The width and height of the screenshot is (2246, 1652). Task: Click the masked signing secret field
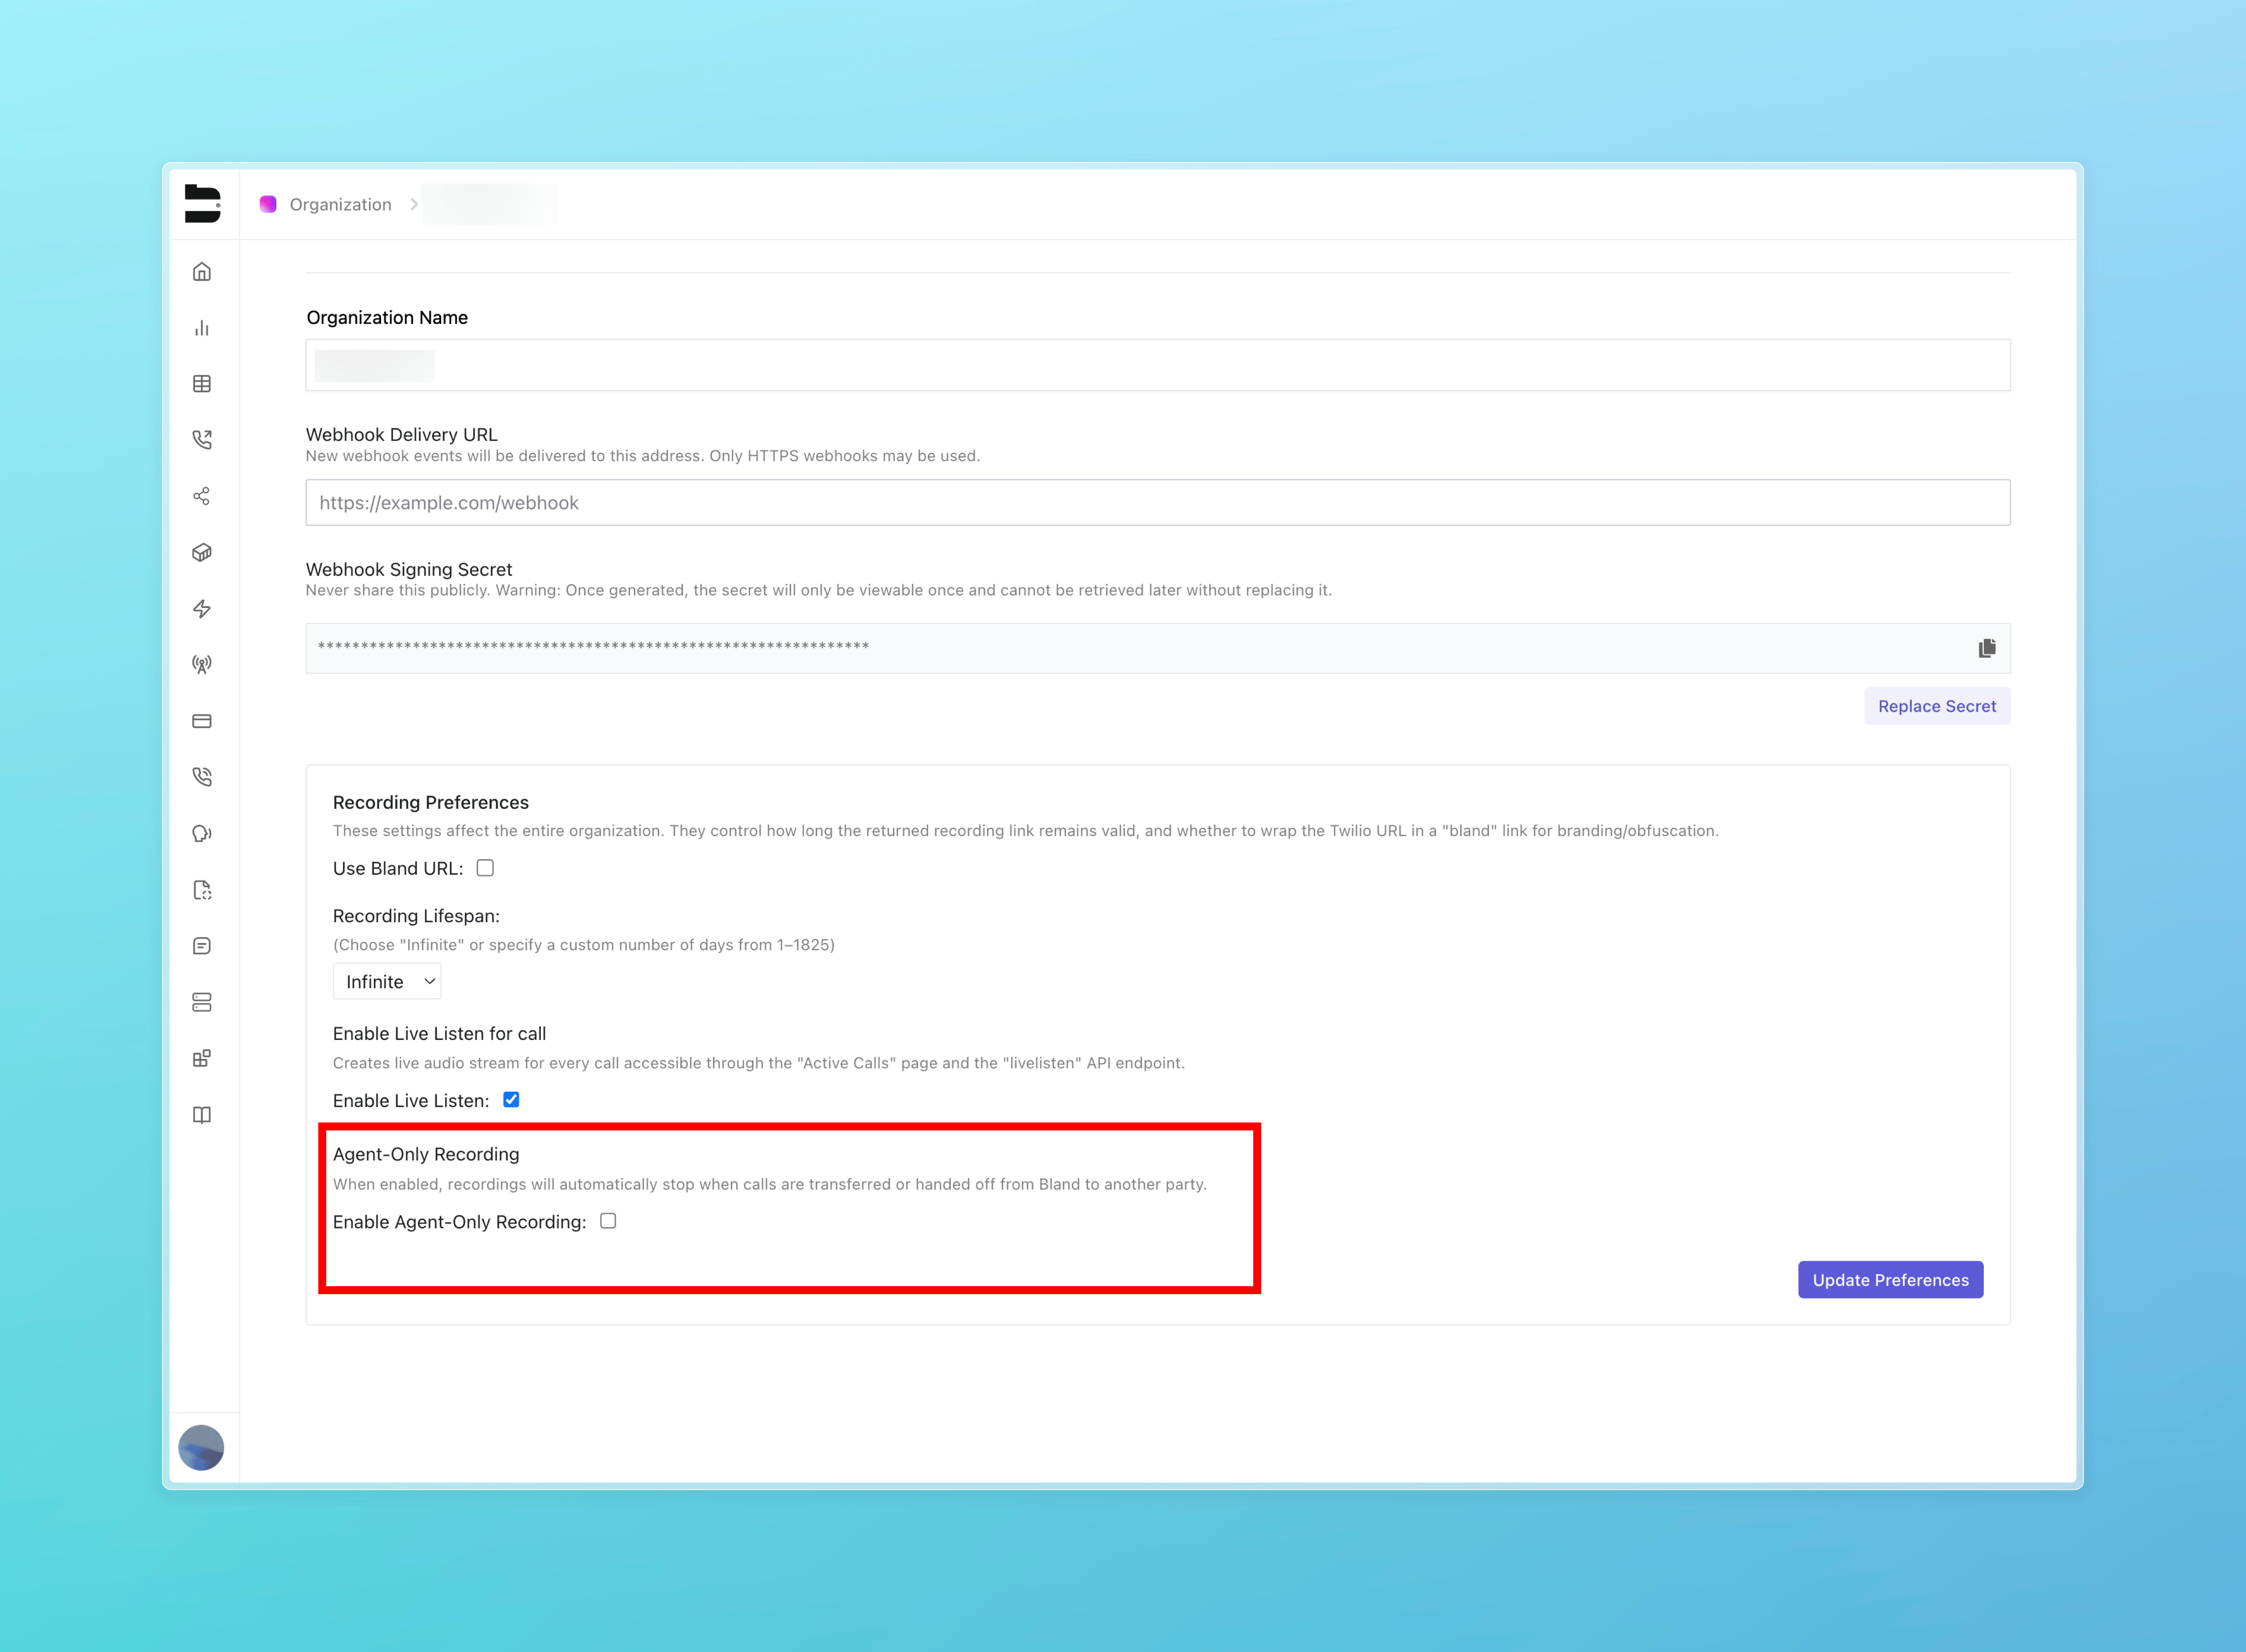(x=1157, y=648)
